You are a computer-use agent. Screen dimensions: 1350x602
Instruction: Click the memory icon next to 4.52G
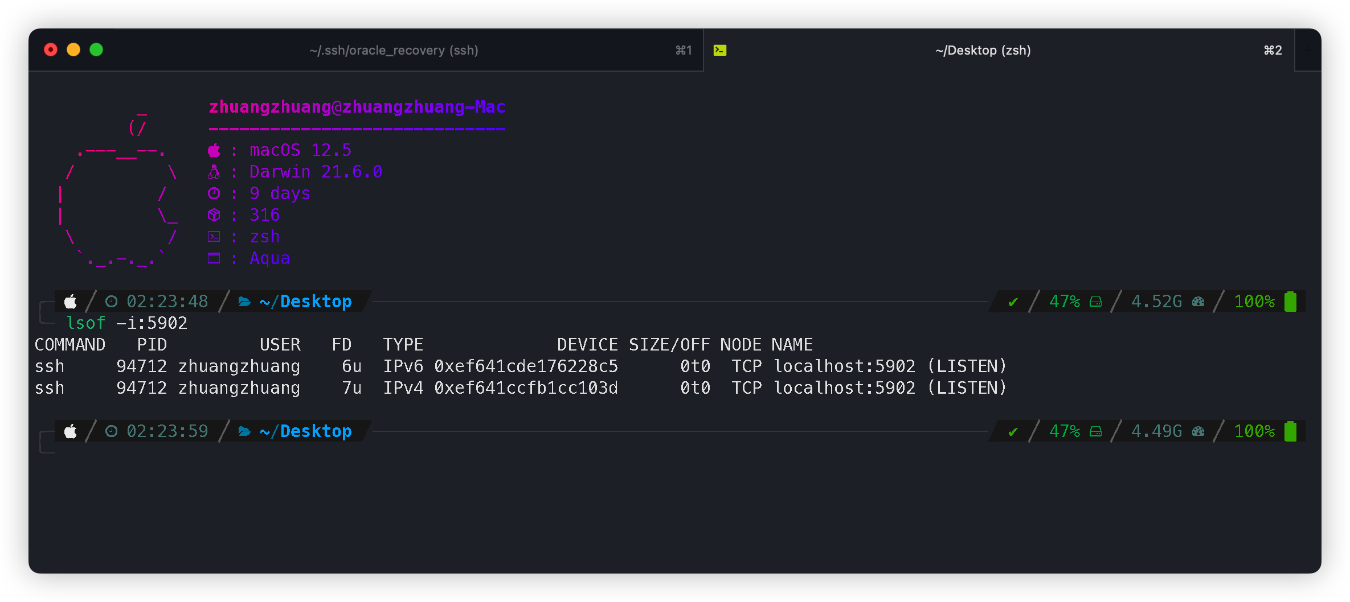click(x=1198, y=302)
